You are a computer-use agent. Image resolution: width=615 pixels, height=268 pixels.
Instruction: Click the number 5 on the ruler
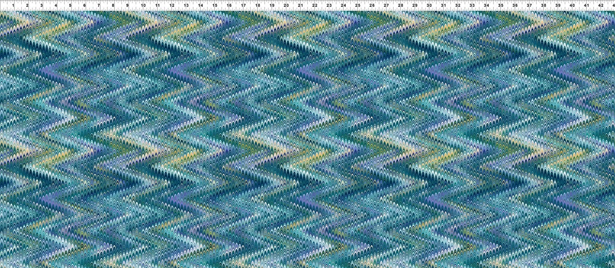[x=70, y=6]
